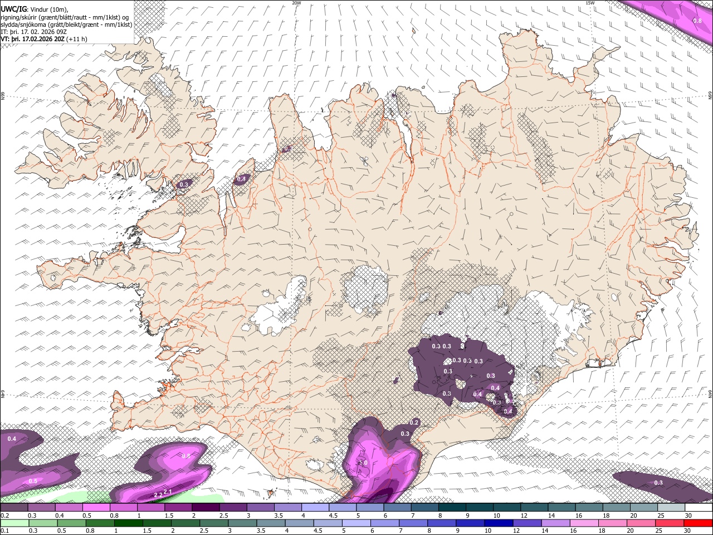Click the 0.2 label just above the south-coast plume

pos(414,422)
